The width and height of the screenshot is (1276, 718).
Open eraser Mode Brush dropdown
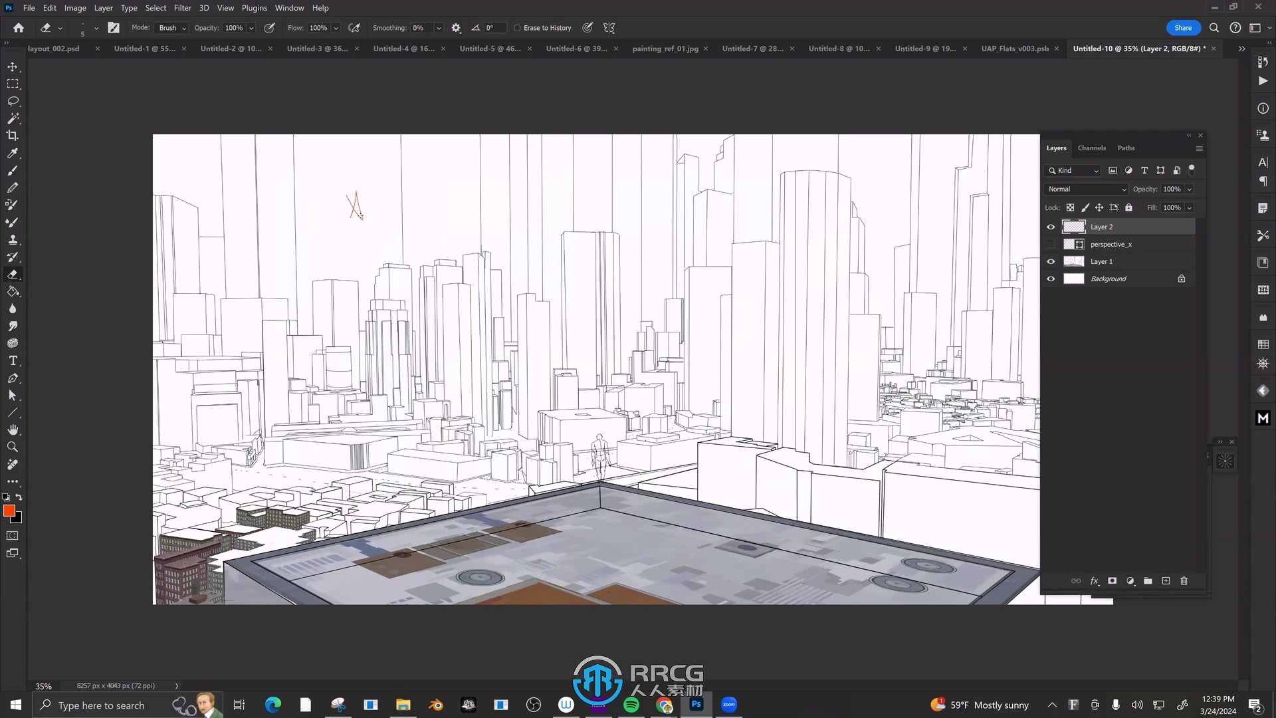click(x=171, y=28)
